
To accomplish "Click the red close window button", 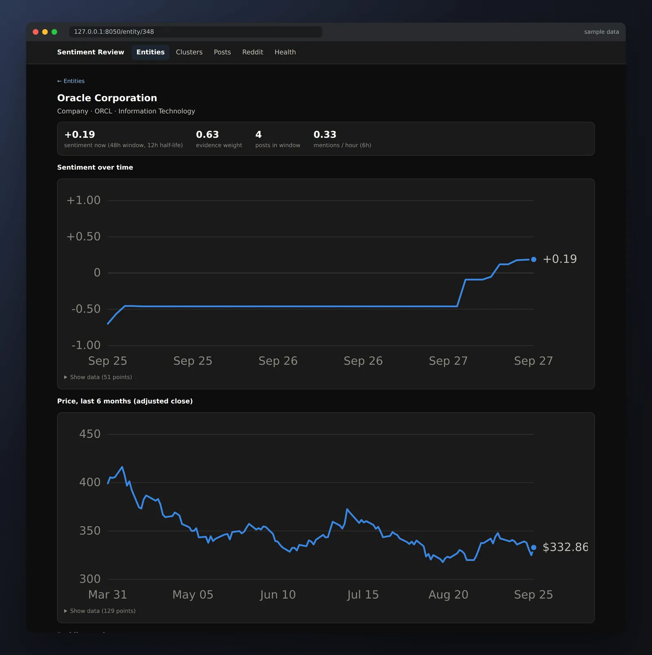I will [35, 32].
